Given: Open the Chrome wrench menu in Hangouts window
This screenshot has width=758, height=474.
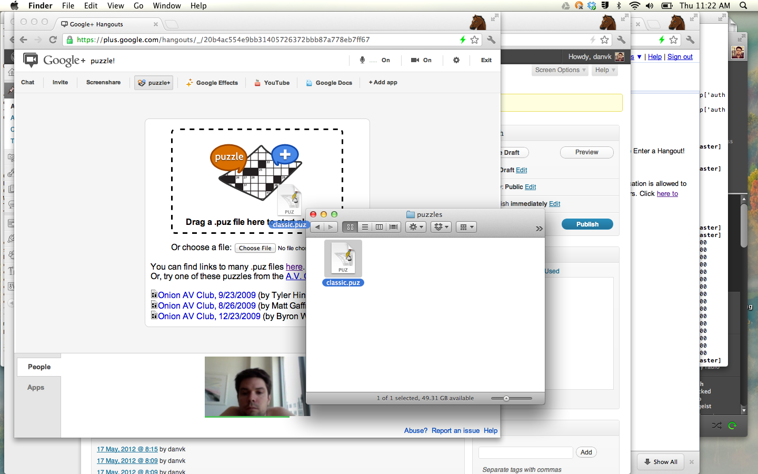Looking at the screenshot, I should (x=491, y=39).
